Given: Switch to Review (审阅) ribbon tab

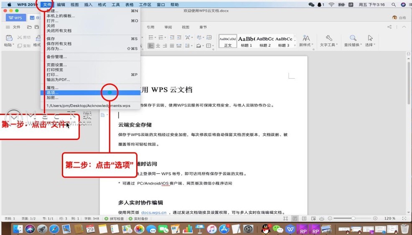Looking at the screenshot, I should coord(168,27).
